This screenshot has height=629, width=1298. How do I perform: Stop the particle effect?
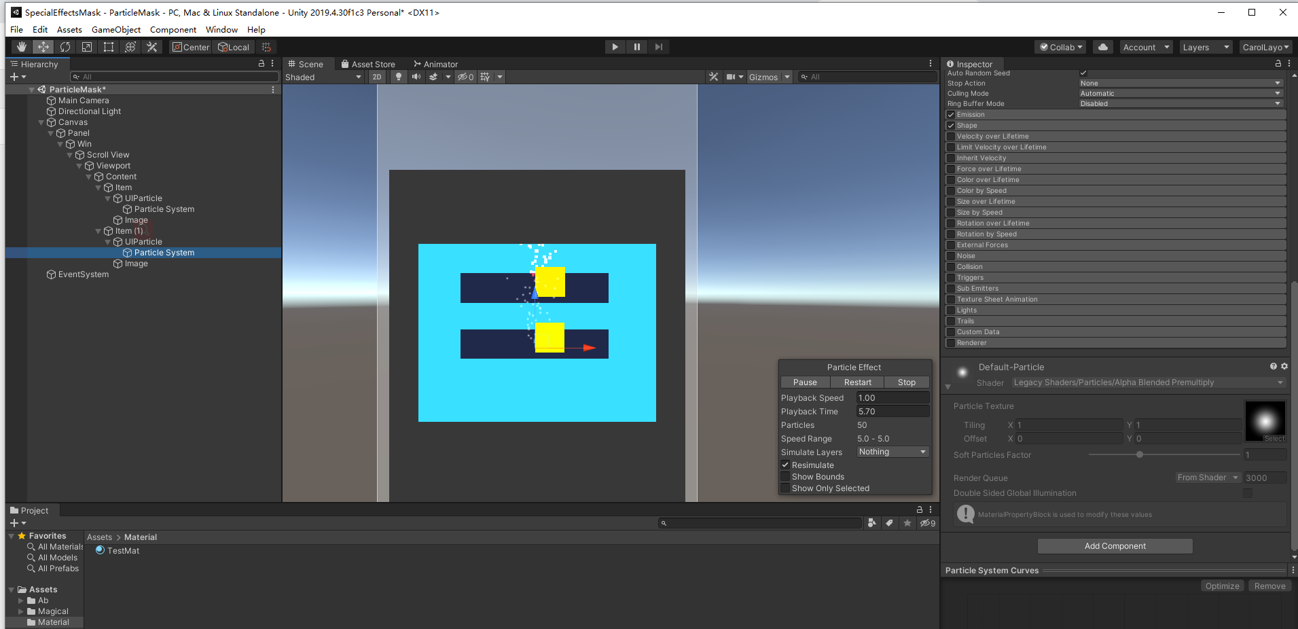pos(907,382)
